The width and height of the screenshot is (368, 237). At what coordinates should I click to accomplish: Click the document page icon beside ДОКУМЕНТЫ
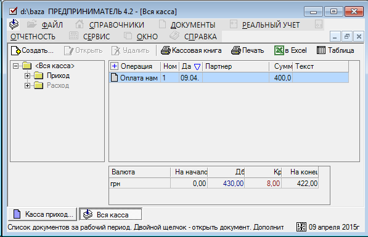(x=162, y=25)
